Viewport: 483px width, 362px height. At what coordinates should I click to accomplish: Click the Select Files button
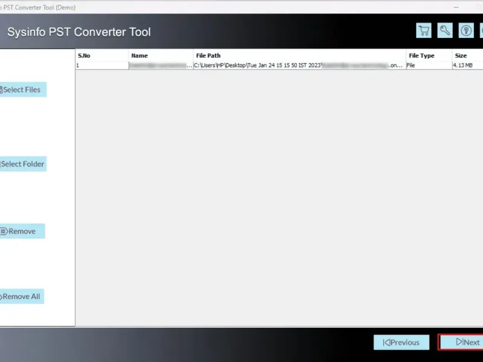pyautogui.click(x=23, y=89)
